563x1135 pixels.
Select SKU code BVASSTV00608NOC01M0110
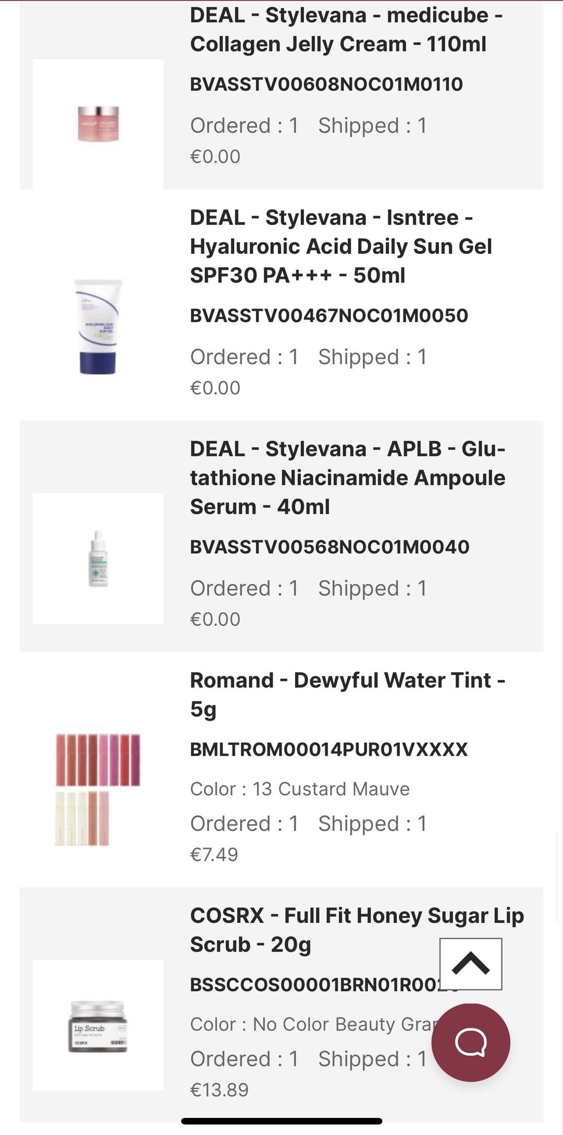pyautogui.click(x=326, y=84)
